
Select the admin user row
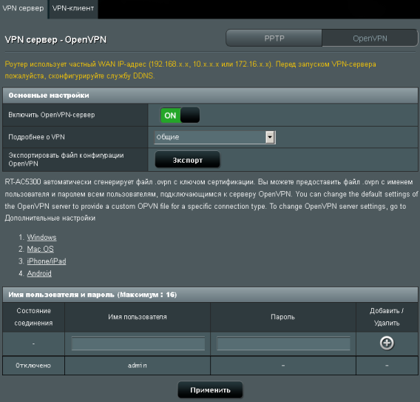[210, 365]
